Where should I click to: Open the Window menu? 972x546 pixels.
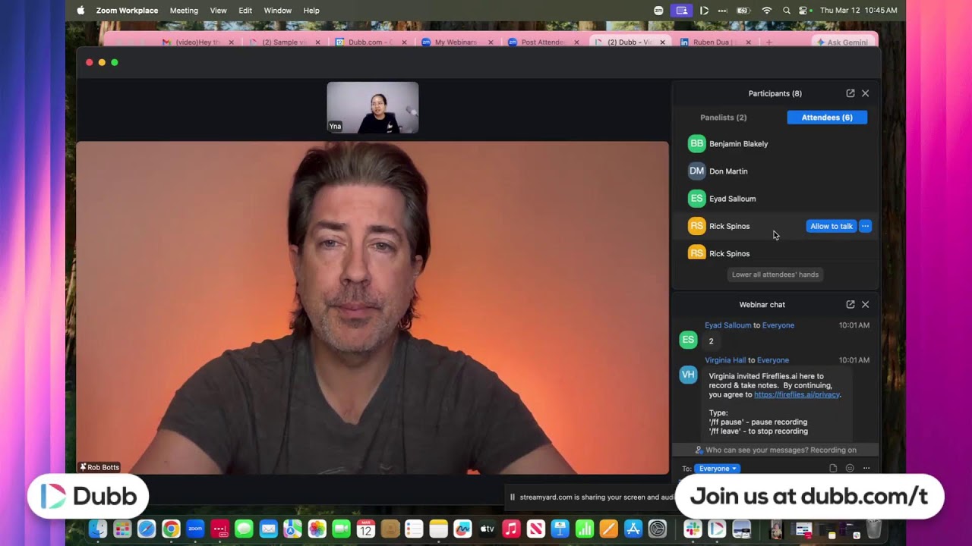click(277, 11)
